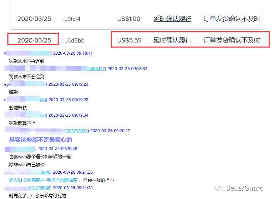
Task: Click the user link ending in 046 at 09:21:26
Action: [46, 172]
